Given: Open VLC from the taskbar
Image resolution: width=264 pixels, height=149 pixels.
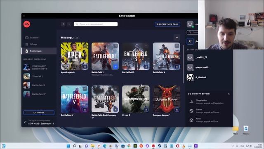Looking at the screenshot, I should (x=184, y=146).
